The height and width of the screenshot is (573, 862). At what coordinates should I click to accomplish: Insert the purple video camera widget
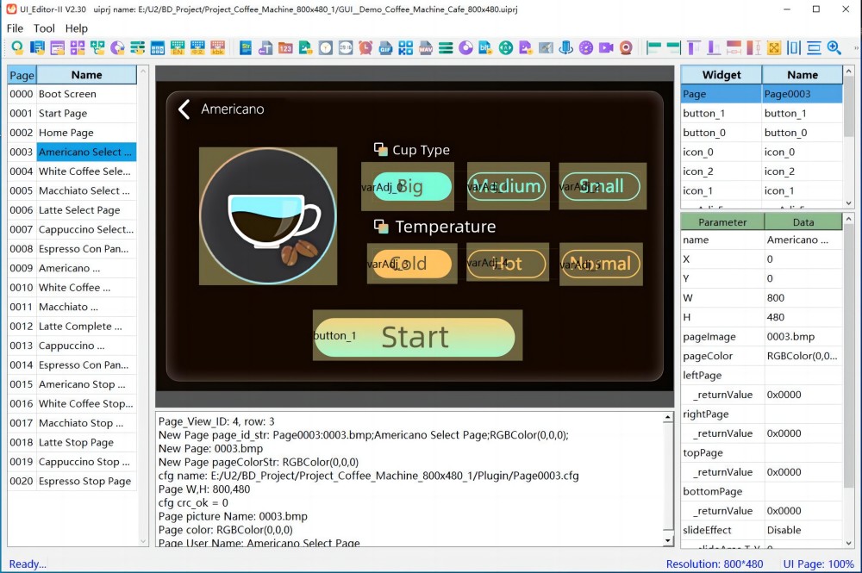tap(606, 47)
